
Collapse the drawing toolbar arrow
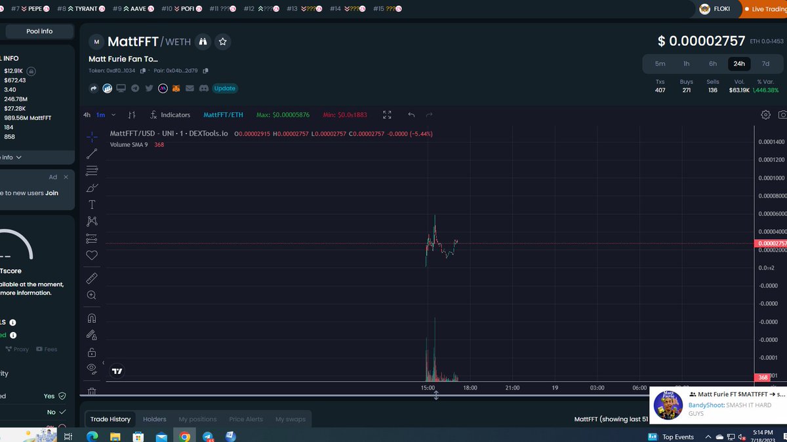point(103,362)
